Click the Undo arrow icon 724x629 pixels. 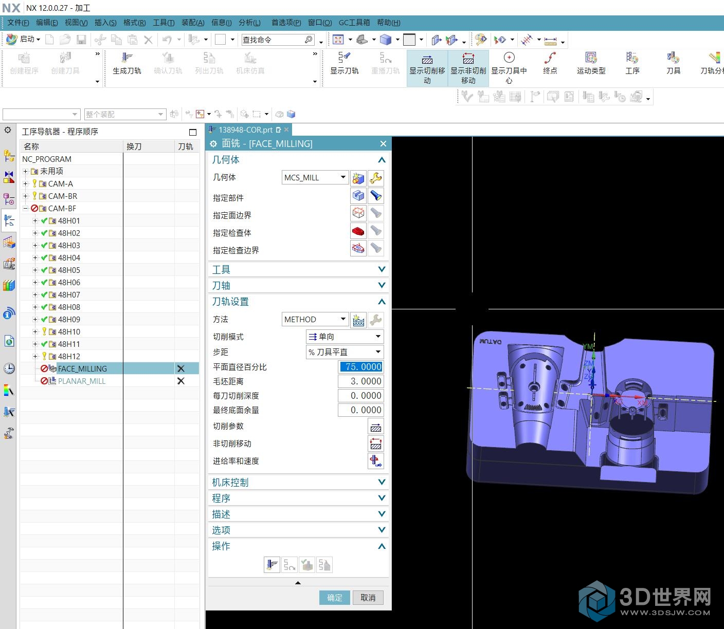click(x=167, y=40)
